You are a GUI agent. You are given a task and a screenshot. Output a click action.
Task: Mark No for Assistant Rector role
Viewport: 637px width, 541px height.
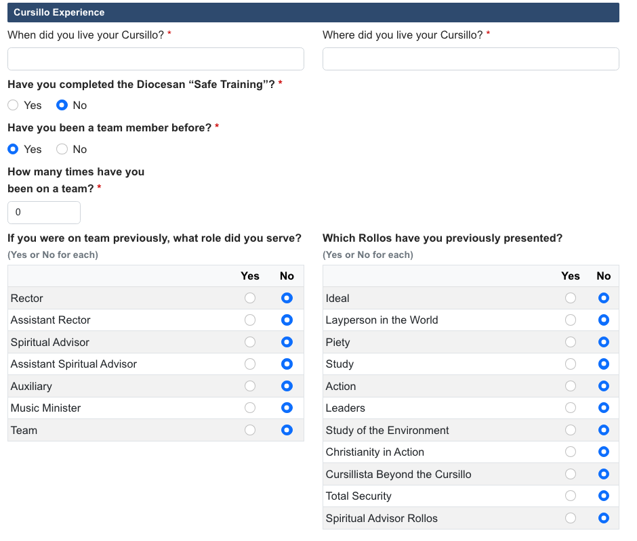pos(287,320)
